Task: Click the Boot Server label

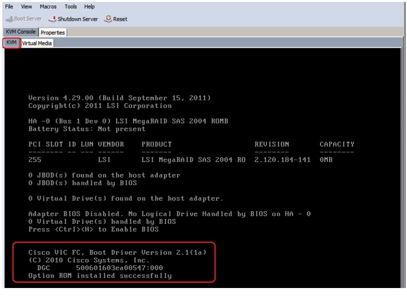Action: click(x=28, y=19)
